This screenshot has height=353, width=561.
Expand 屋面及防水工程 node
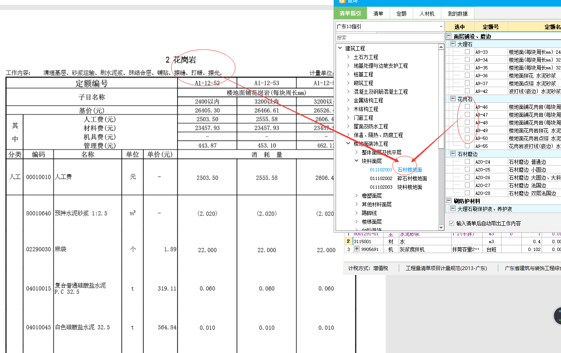pos(348,126)
